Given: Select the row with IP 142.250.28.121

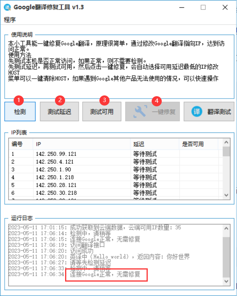Looking at the screenshot, I should pos(115,185).
